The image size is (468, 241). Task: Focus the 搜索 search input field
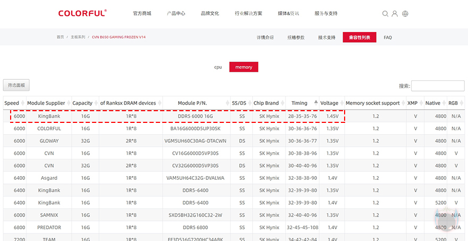coord(438,86)
